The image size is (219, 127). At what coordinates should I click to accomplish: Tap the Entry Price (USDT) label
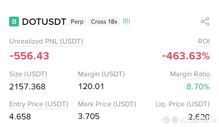39,104
